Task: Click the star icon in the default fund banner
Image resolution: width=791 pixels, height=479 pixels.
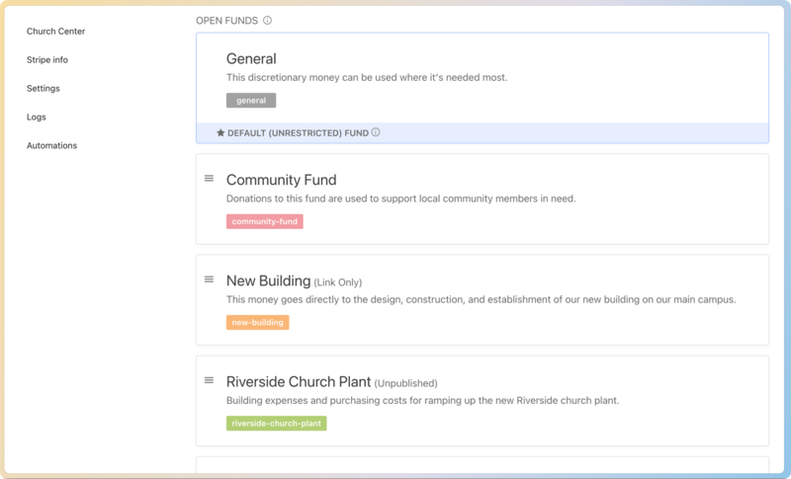Action: click(x=220, y=132)
